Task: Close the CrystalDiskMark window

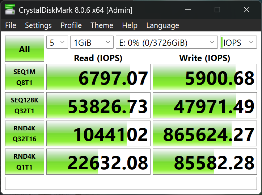Action: click(x=246, y=10)
